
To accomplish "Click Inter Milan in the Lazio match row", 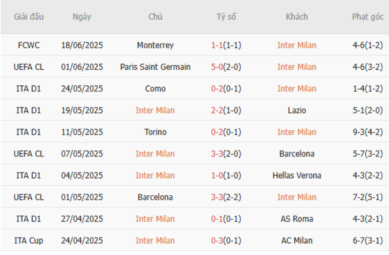I will click(155, 110).
